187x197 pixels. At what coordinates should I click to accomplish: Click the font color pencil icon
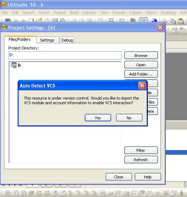(63, 193)
